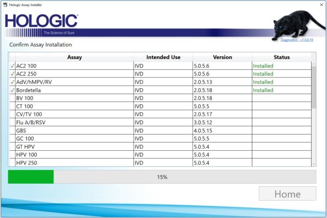Click the 15% installation progress bar

162,177
